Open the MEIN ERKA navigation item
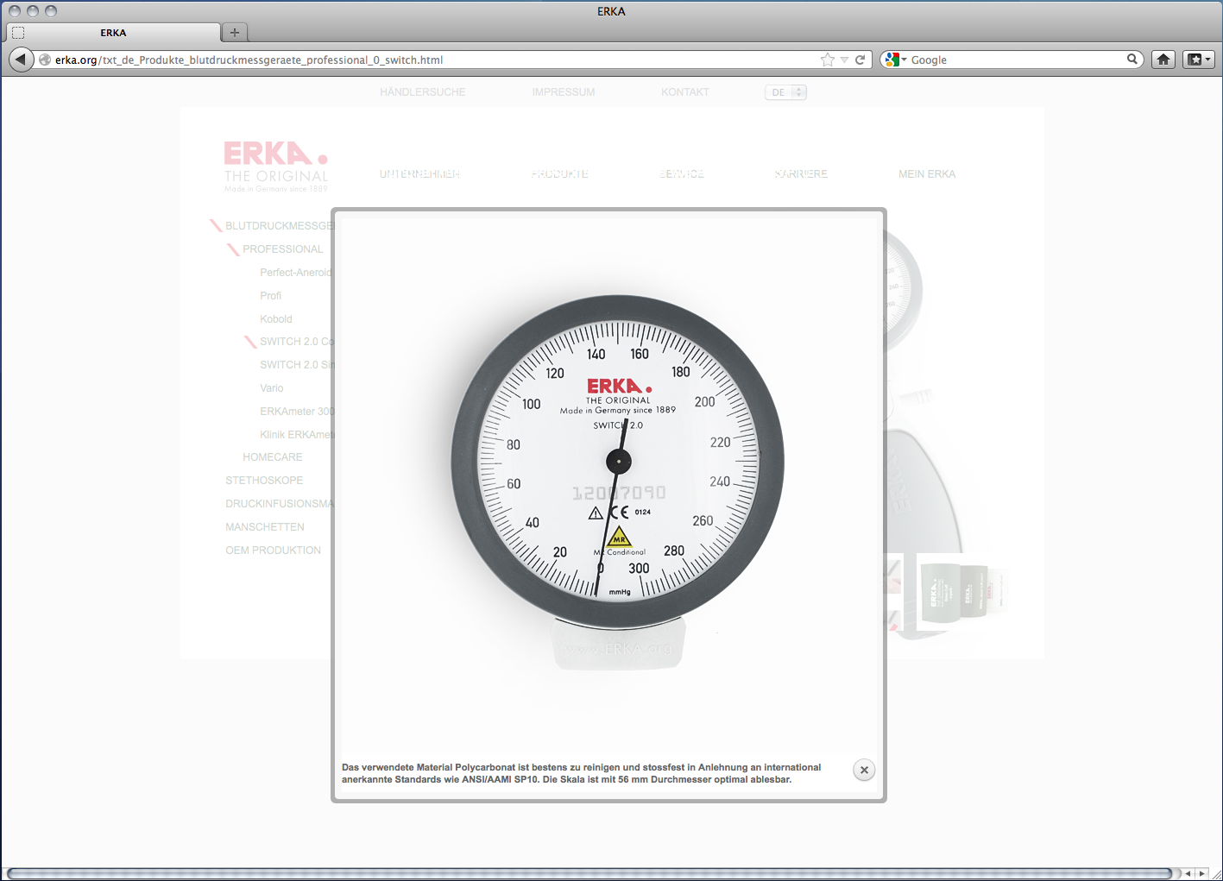1223x881 pixels. point(926,174)
